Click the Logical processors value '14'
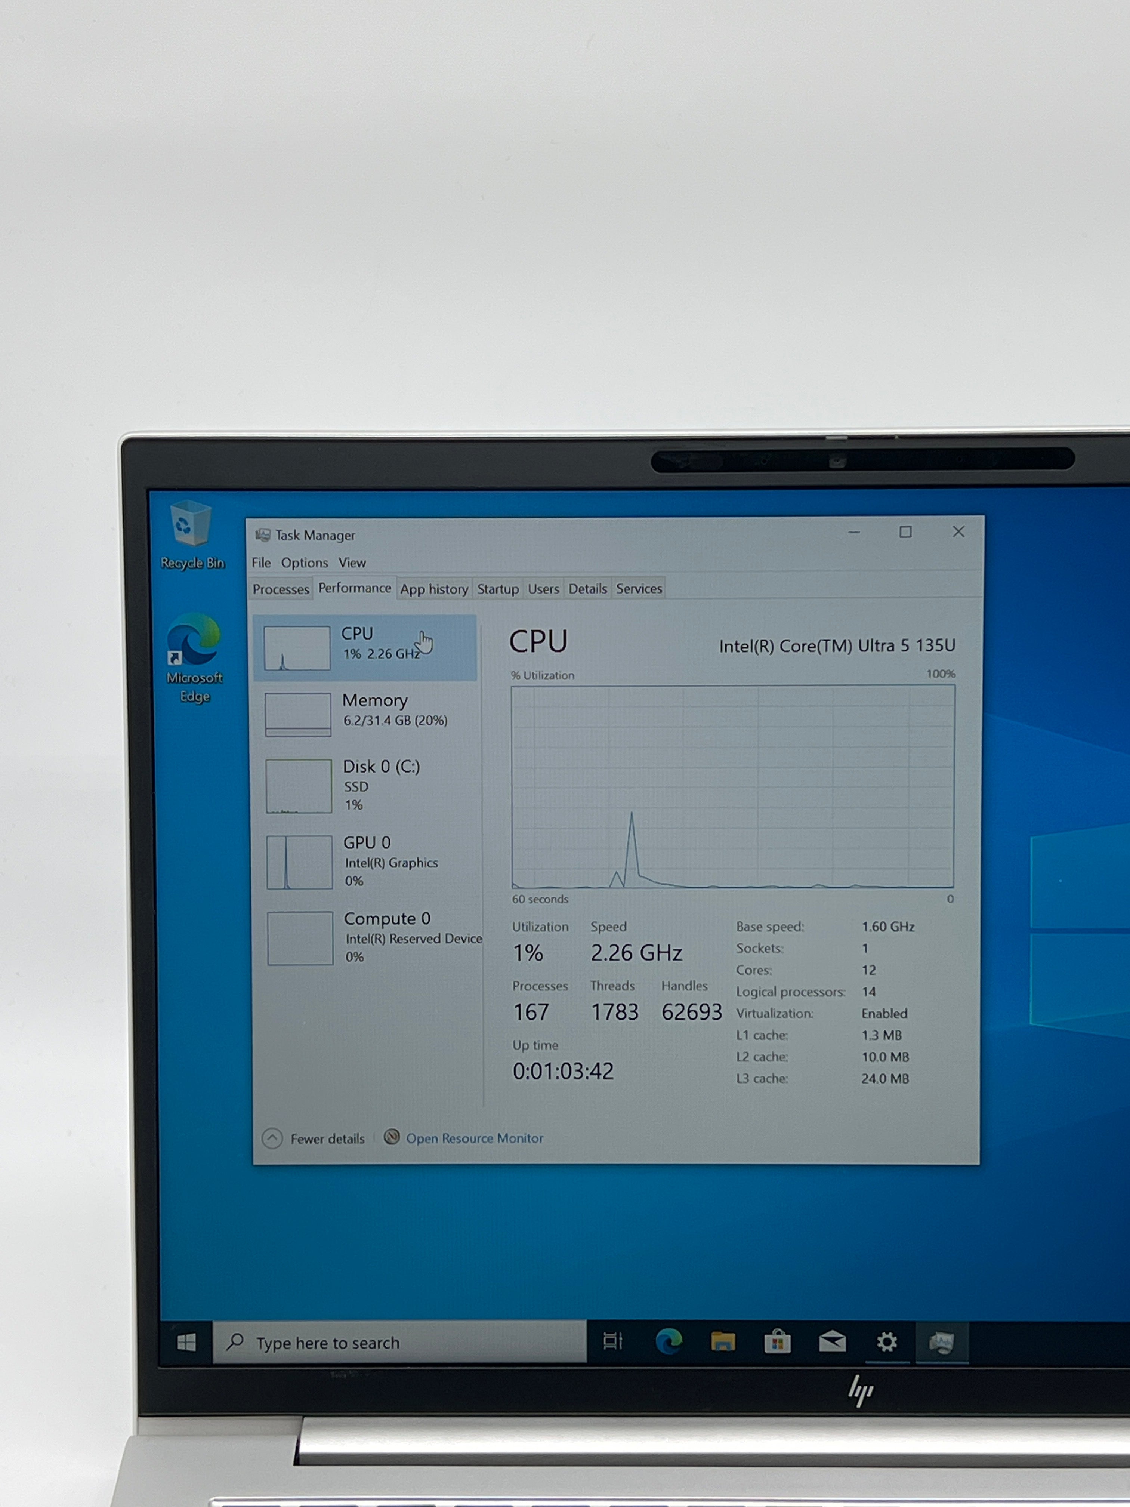The image size is (1130, 1507). click(x=868, y=991)
